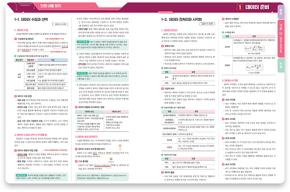
Task: Click the '정규화' table cell
Action: [227, 47]
